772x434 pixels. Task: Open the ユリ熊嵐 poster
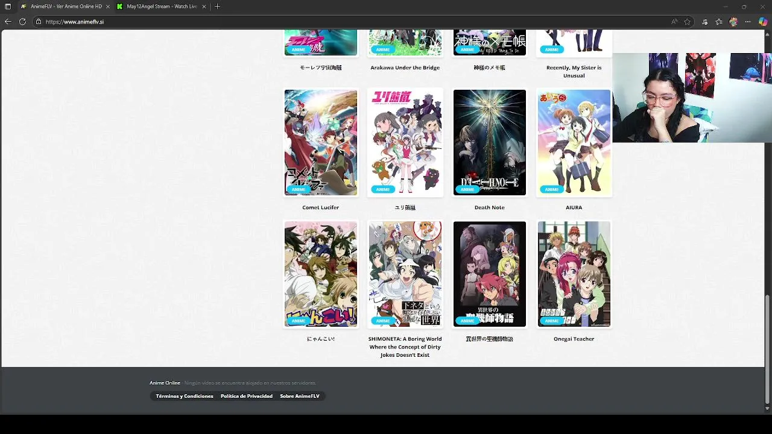point(405,143)
